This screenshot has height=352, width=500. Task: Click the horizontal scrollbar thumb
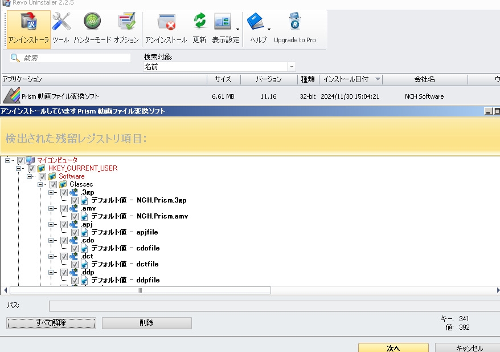coord(140,290)
